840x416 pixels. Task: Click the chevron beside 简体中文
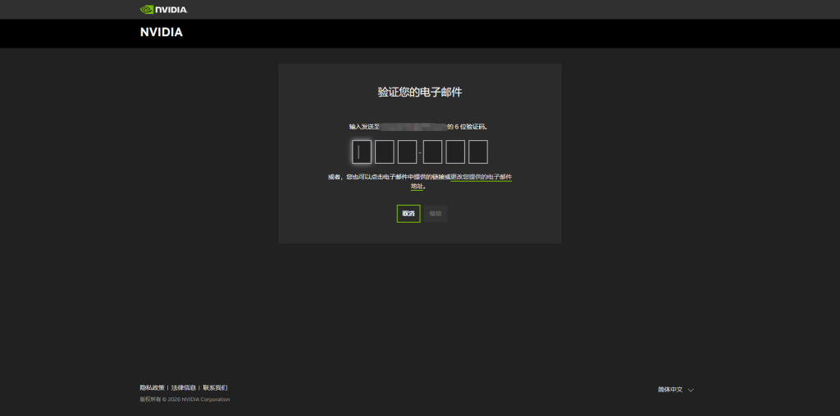point(691,390)
